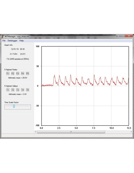Click the 'Time Scale Factor' label
The image size is (134, 173).
point(12,102)
